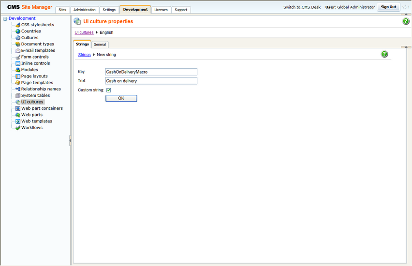Open the Support tab
Screen dimensions: 412x266
click(181, 10)
